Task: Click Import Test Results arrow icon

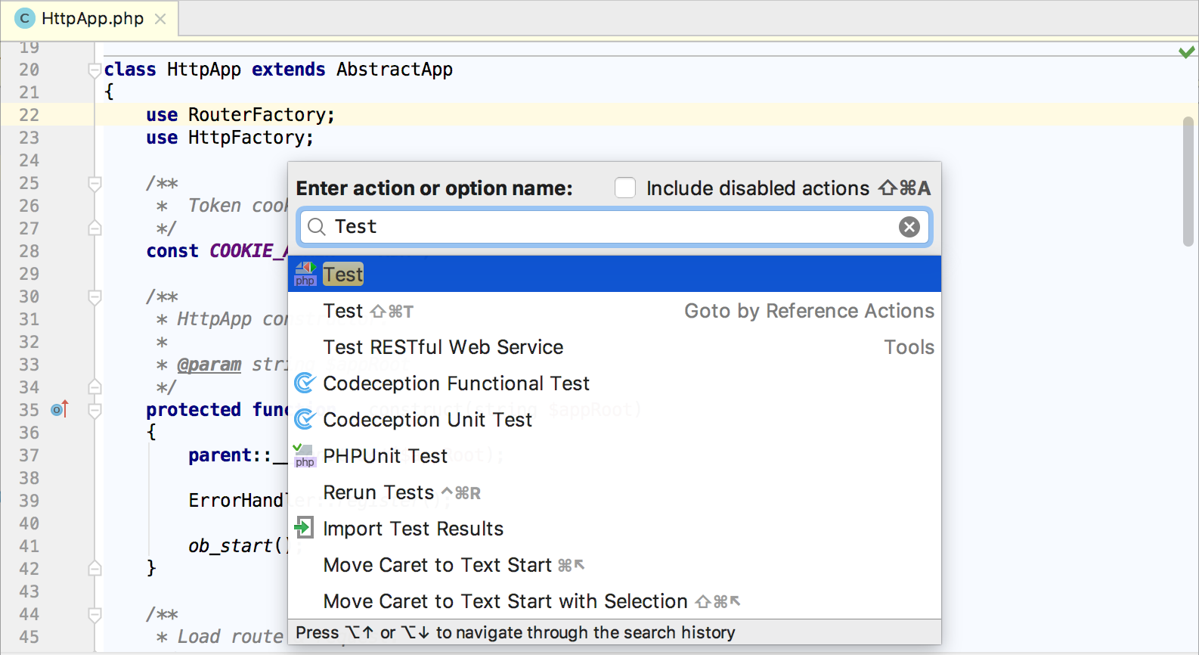Action: [x=304, y=527]
